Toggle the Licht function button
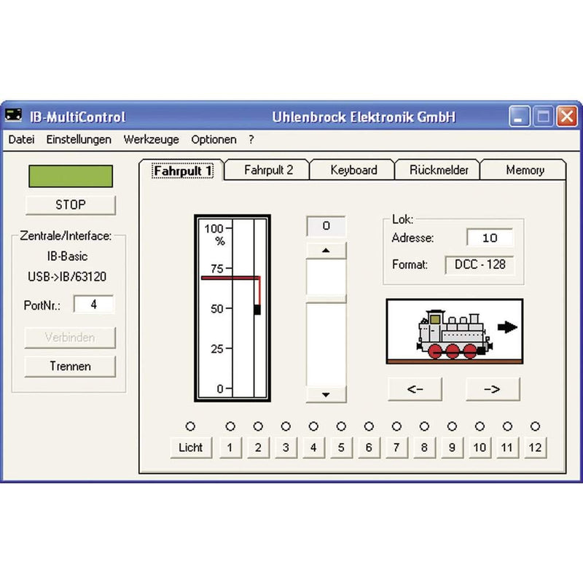The width and height of the screenshot is (583, 583). tap(191, 447)
